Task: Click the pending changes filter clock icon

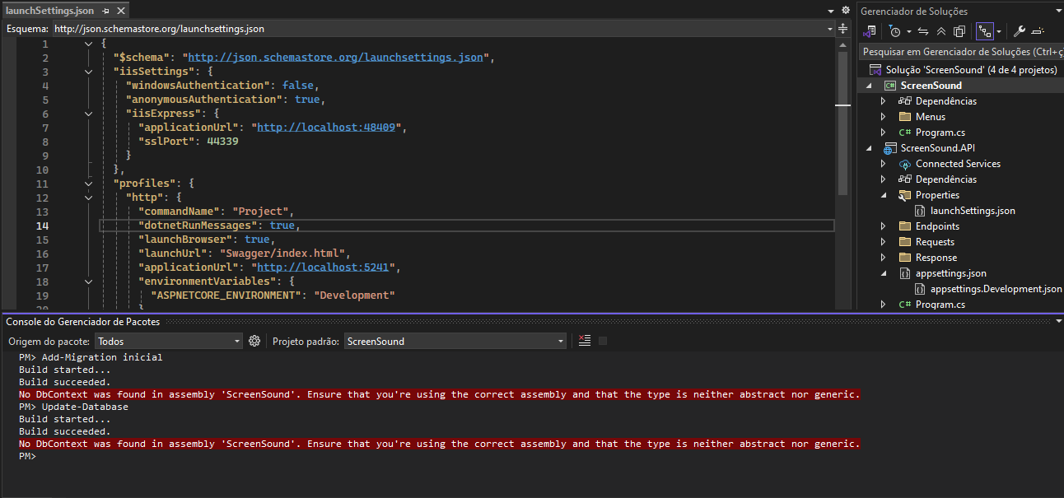Action: [894, 31]
